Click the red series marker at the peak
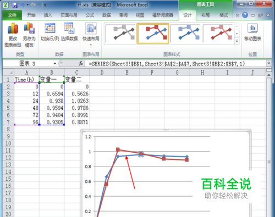 118,150
